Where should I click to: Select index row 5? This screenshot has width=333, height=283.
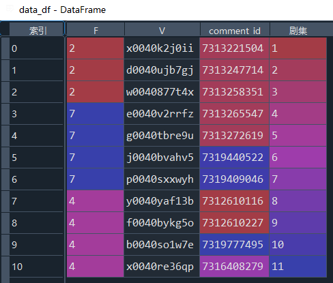coord(36,158)
